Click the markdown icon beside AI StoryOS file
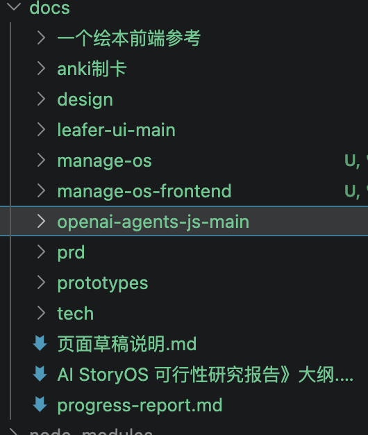Image resolution: width=368 pixels, height=435 pixels. tap(40, 374)
